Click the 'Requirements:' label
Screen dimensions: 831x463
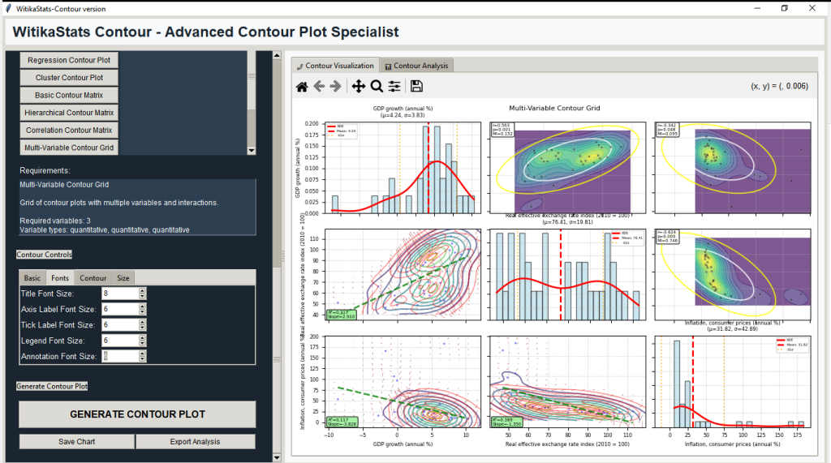tap(45, 170)
